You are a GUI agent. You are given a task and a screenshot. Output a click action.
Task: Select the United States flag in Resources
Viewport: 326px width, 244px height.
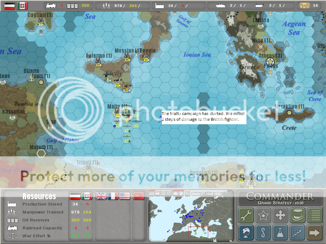click(125, 196)
